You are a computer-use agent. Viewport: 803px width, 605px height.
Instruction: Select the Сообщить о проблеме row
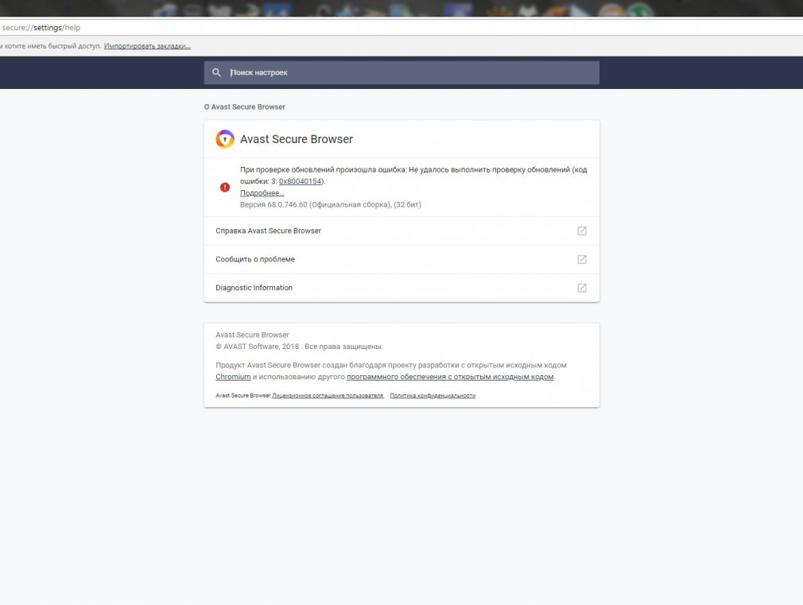coord(401,259)
